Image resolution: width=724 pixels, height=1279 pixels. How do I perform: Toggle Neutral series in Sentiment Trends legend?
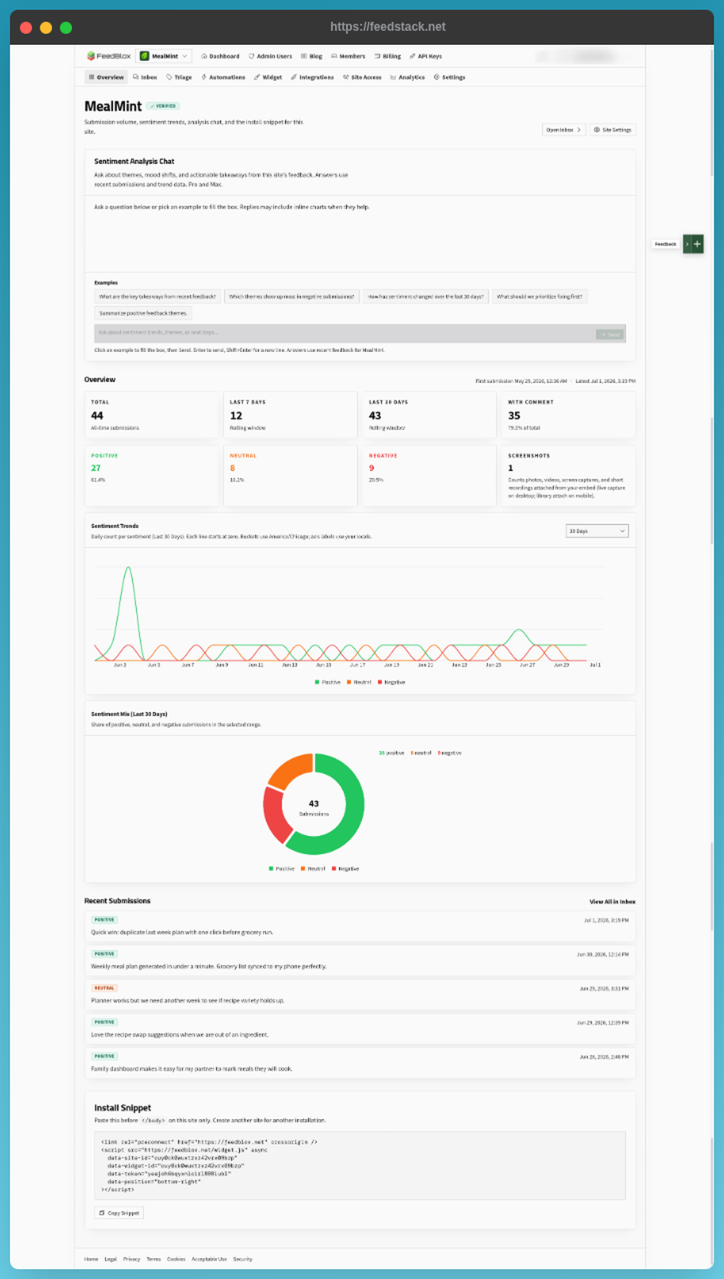359,682
